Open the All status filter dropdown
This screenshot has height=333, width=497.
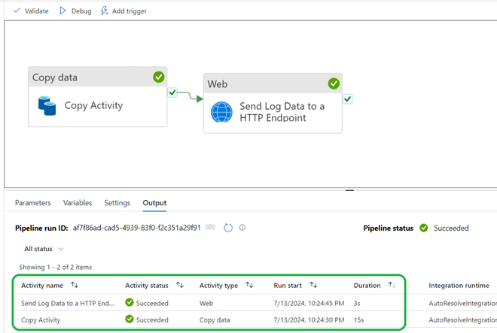(x=44, y=249)
